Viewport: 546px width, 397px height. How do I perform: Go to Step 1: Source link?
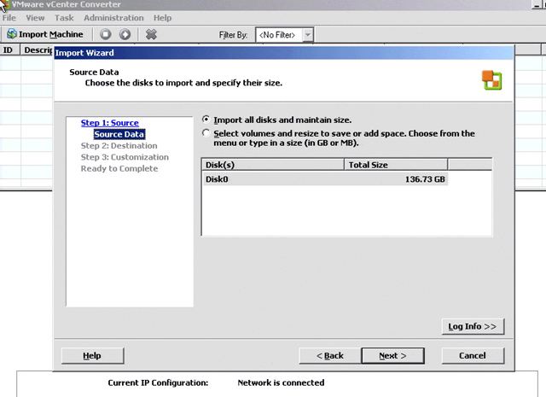point(110,123)
